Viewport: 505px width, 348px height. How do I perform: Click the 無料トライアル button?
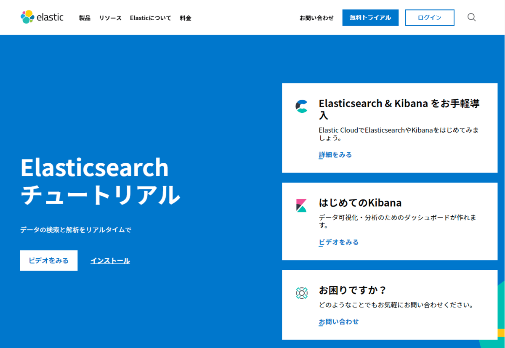(370, 18)
